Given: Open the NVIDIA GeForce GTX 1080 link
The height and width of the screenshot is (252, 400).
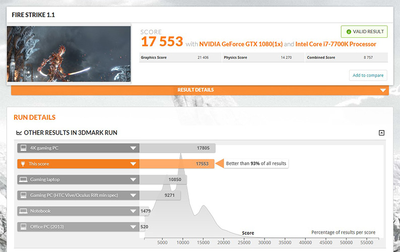Looking at the screenshot, I should coord(241,44).
